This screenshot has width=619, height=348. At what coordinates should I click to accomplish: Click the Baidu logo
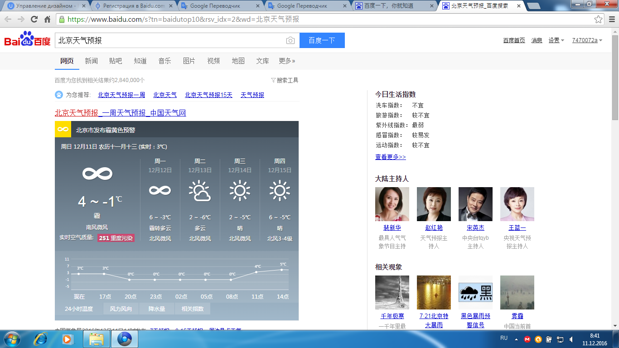(27, 39)
